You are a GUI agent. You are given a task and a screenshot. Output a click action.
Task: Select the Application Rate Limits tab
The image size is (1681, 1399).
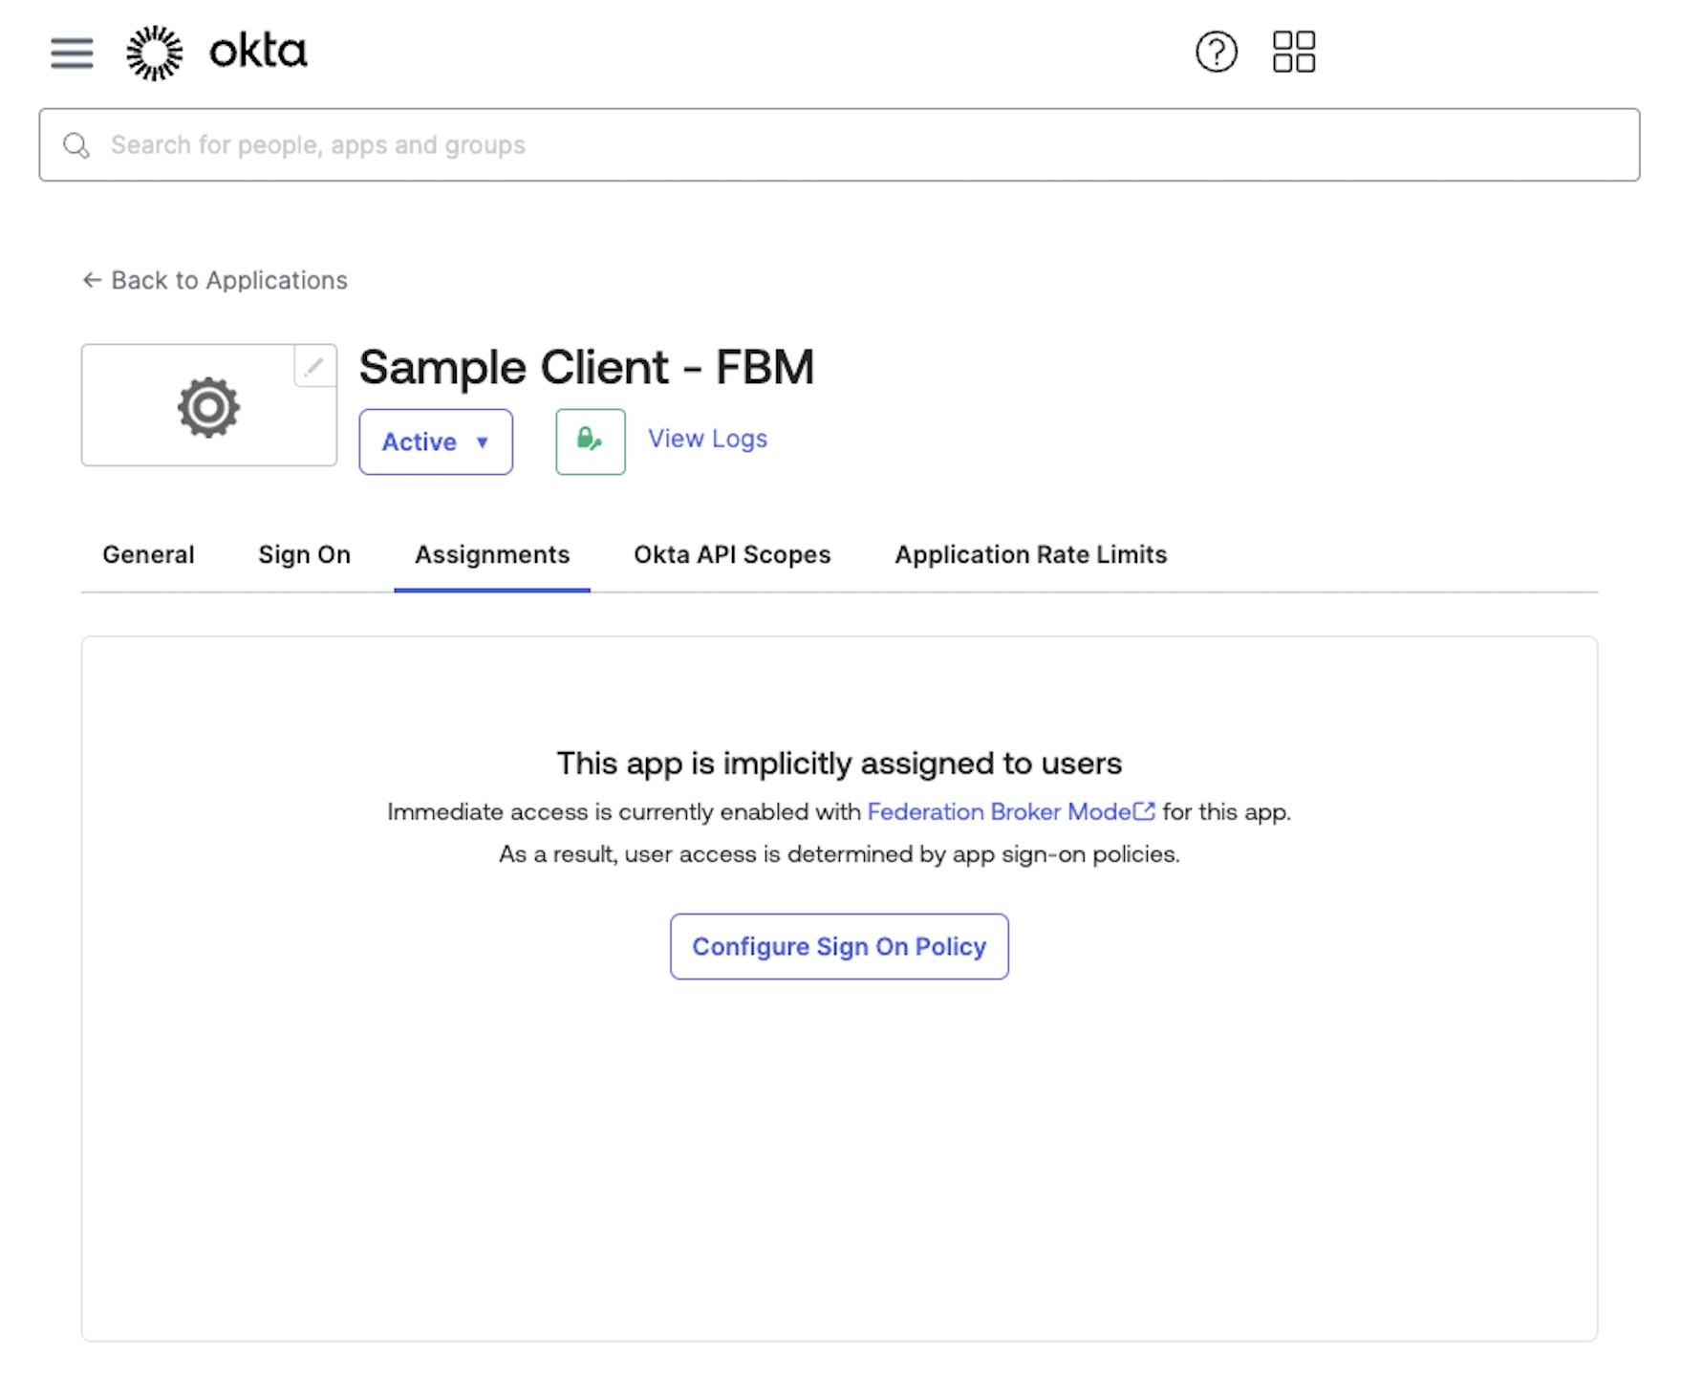(x=1029, y=554)
